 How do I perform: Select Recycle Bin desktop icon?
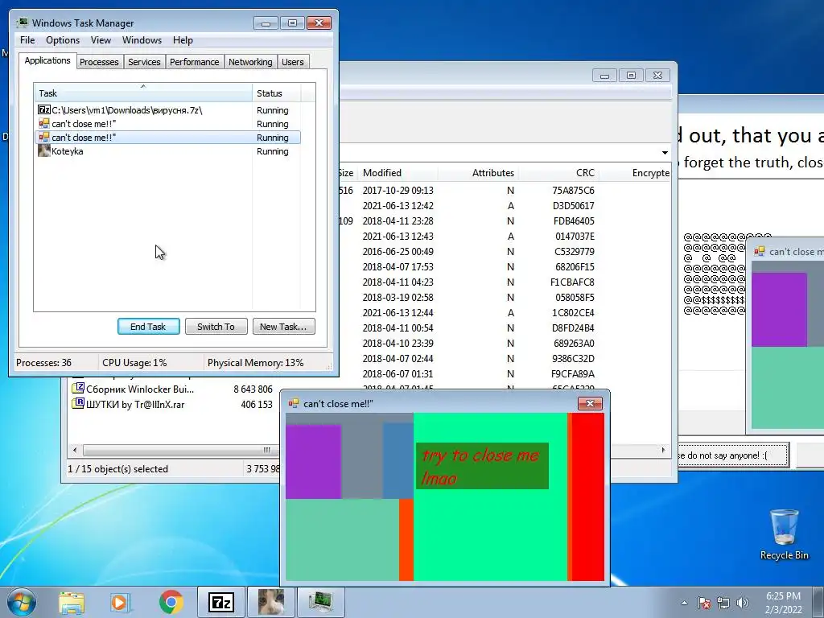click(784, 535)
